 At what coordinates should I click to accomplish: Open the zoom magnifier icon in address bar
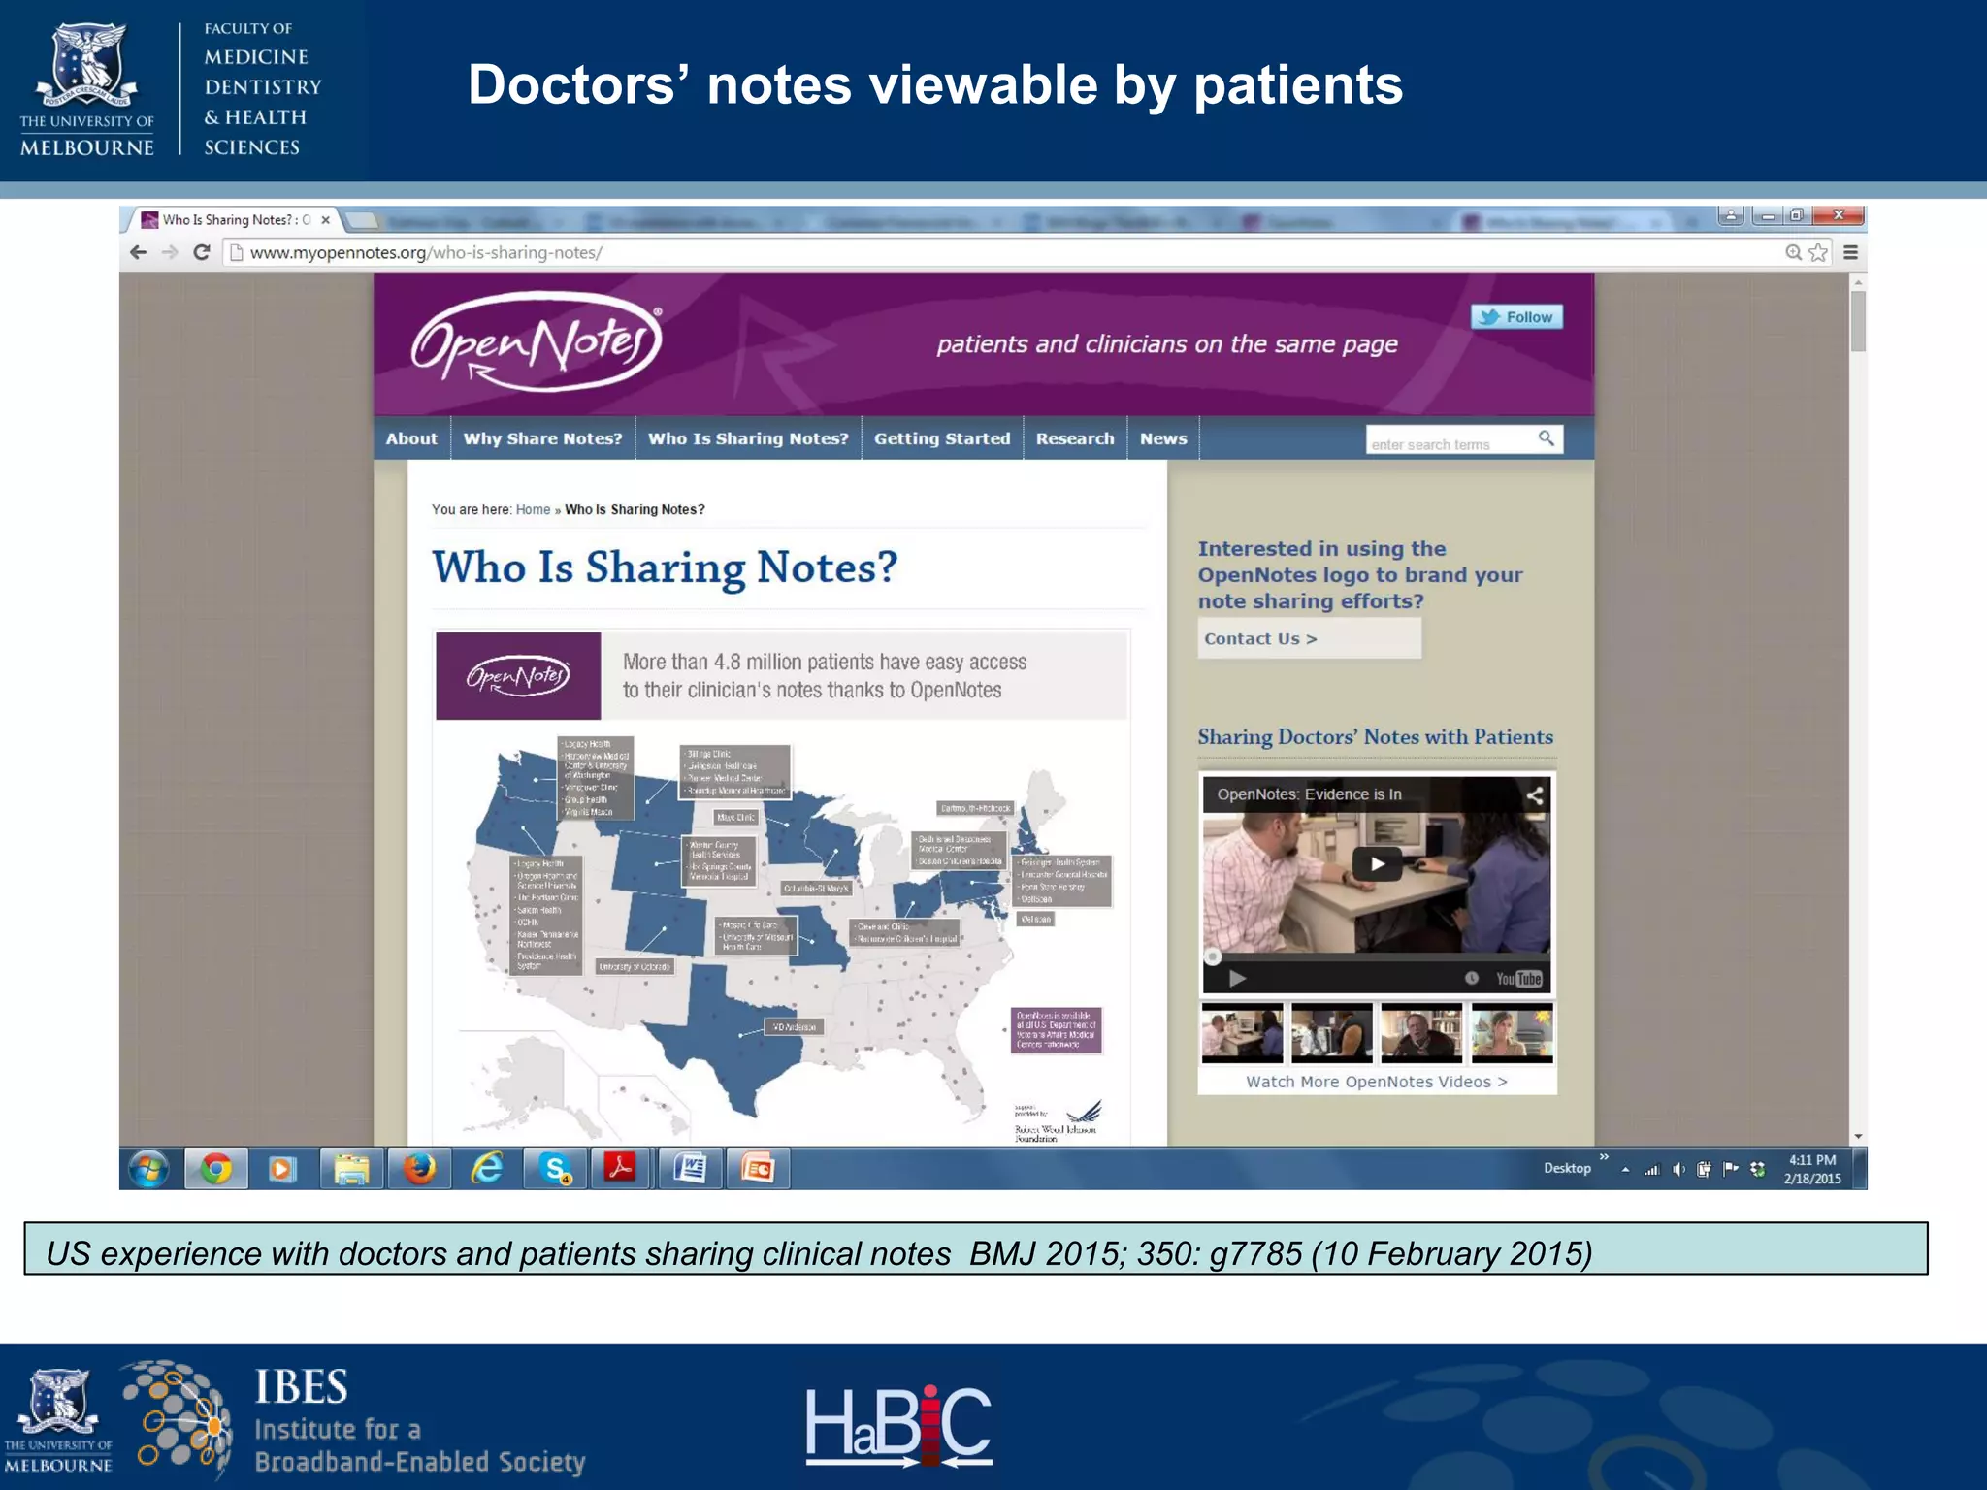click(1794, 252)
